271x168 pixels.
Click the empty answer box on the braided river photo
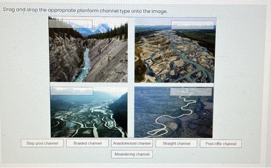(x=192, y=25)
